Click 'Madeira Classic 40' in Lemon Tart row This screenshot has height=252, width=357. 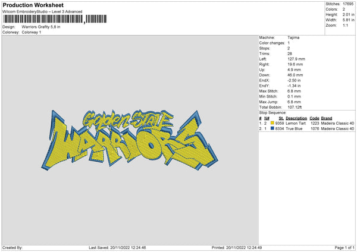pyautogui.click(x=337, y=123)
